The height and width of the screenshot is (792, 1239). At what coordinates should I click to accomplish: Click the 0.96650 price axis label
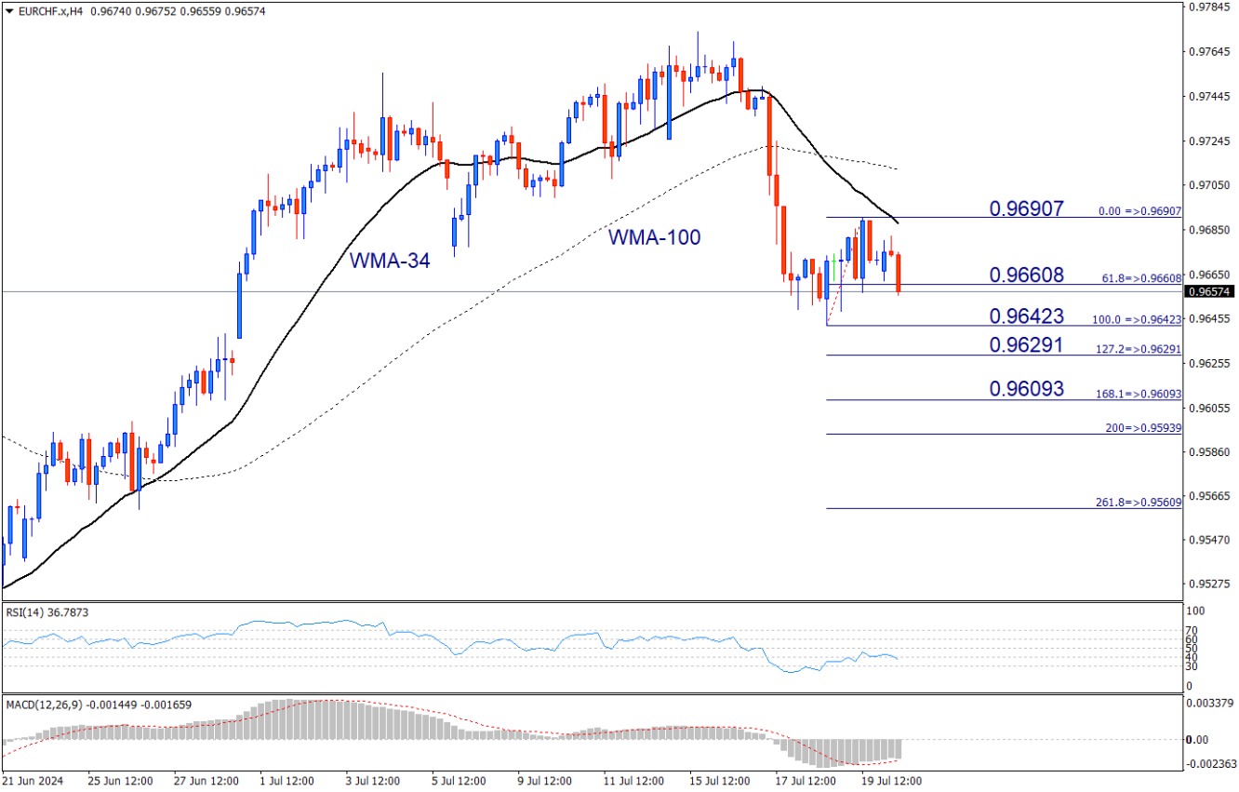pyautogui.click(x=1212, y=275)
